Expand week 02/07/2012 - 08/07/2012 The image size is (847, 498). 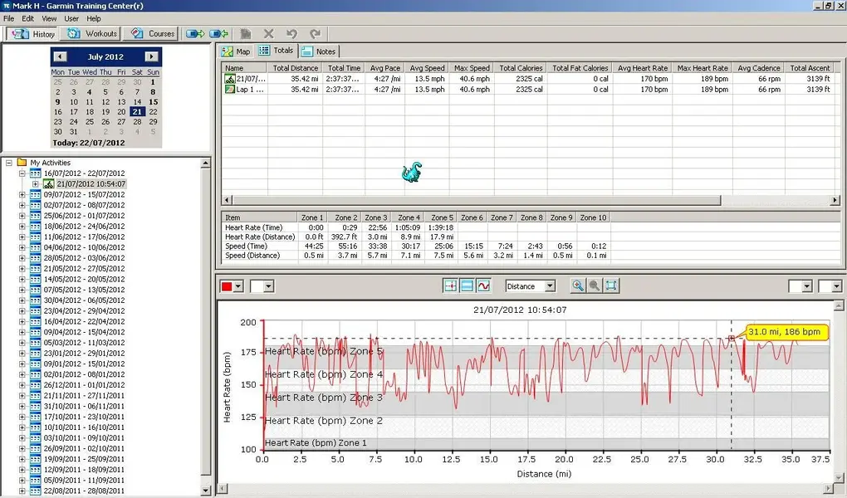tap(22, 205)
